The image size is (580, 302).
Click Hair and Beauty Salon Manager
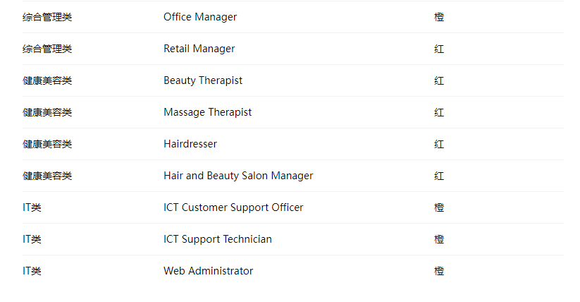coord(238,176)
